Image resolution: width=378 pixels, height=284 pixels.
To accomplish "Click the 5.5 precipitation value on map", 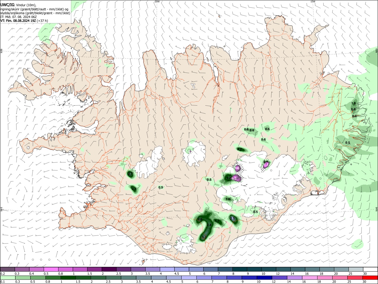I will tap(232, 219).
